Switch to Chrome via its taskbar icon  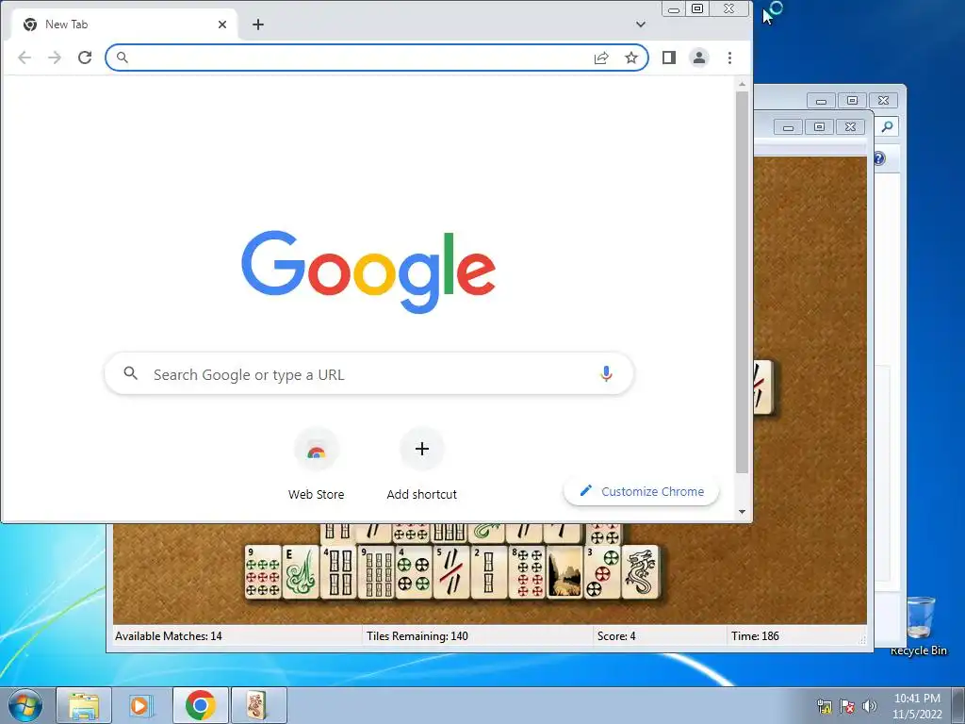coord(201,705)
